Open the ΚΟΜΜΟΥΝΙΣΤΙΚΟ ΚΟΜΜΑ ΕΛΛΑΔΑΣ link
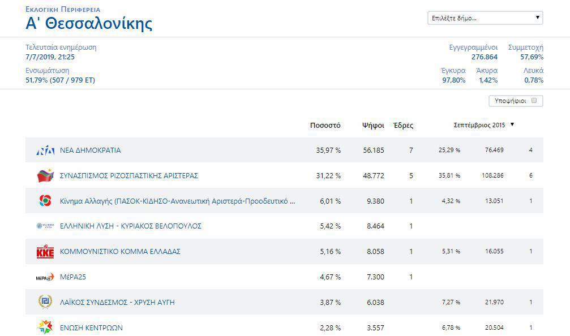Viewport: 570px width, 336px height. click(x=120, y=252)
